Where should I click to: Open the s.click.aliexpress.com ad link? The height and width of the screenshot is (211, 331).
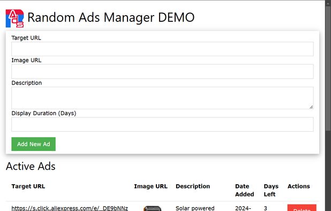[x=70, y=208]
